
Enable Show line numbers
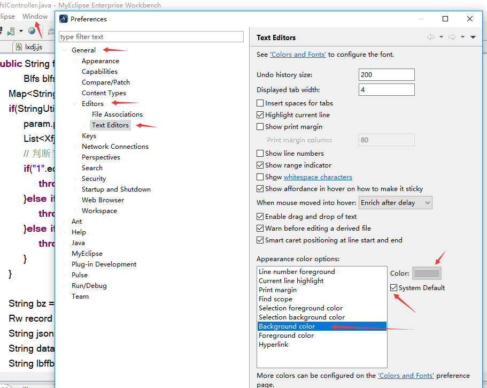(x=260, y=153)
